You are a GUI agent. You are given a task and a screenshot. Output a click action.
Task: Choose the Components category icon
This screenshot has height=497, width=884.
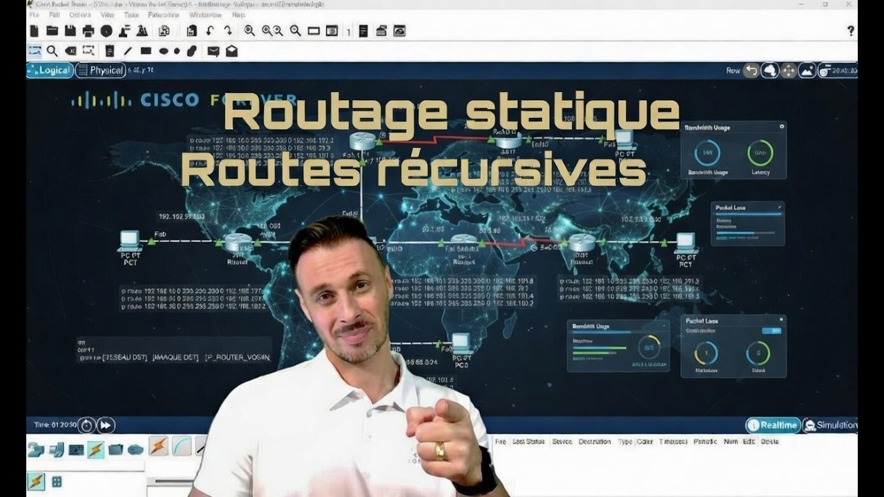pyautogui.click(x=76, y=450)
